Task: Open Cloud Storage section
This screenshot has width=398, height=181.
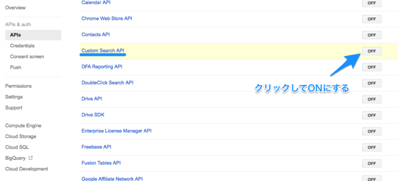Action: coord(20,136)
